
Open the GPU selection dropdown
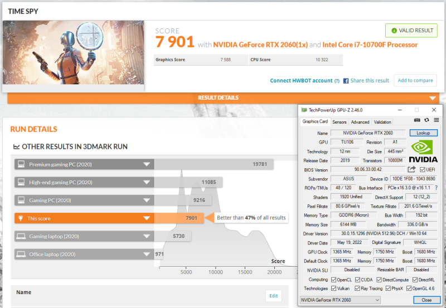pos(340,300)
